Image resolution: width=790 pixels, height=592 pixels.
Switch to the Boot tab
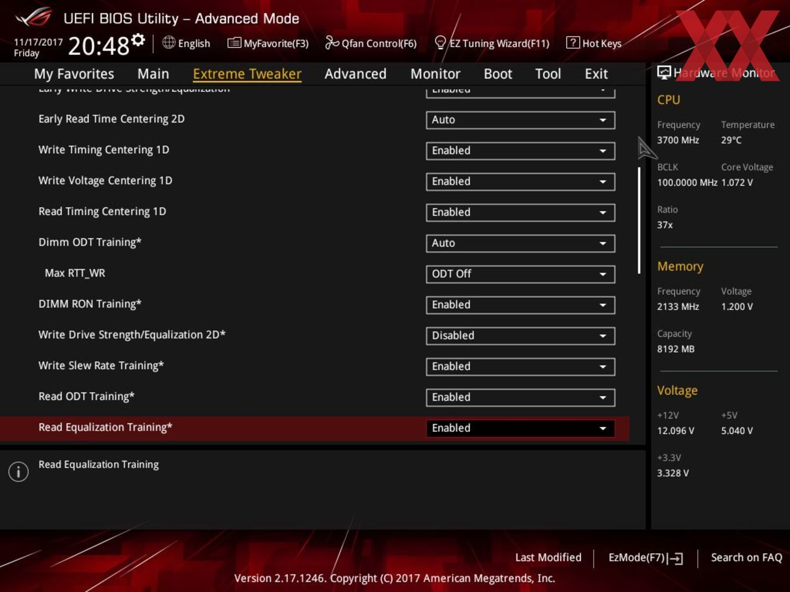pyautogui.click(x=498, y=74)
